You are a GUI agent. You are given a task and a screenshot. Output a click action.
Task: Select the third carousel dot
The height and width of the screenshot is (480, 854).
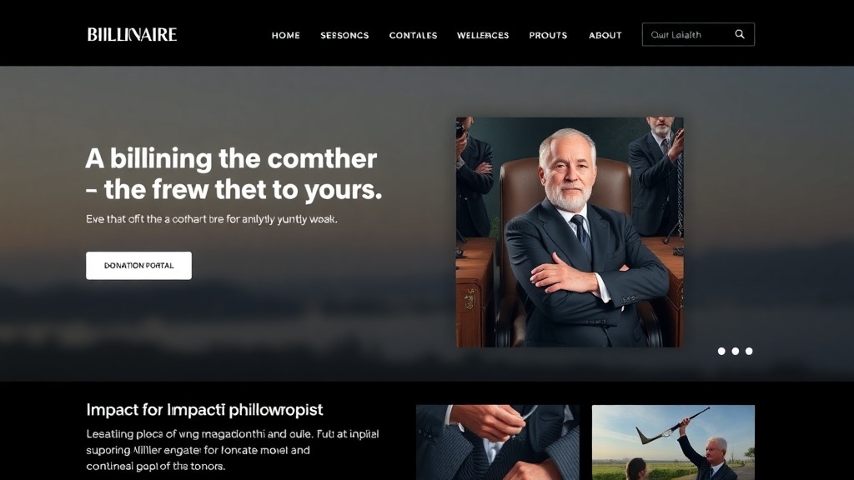click(x=749, y=351)
